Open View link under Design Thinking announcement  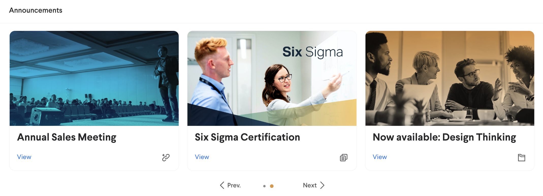(380, 157)
